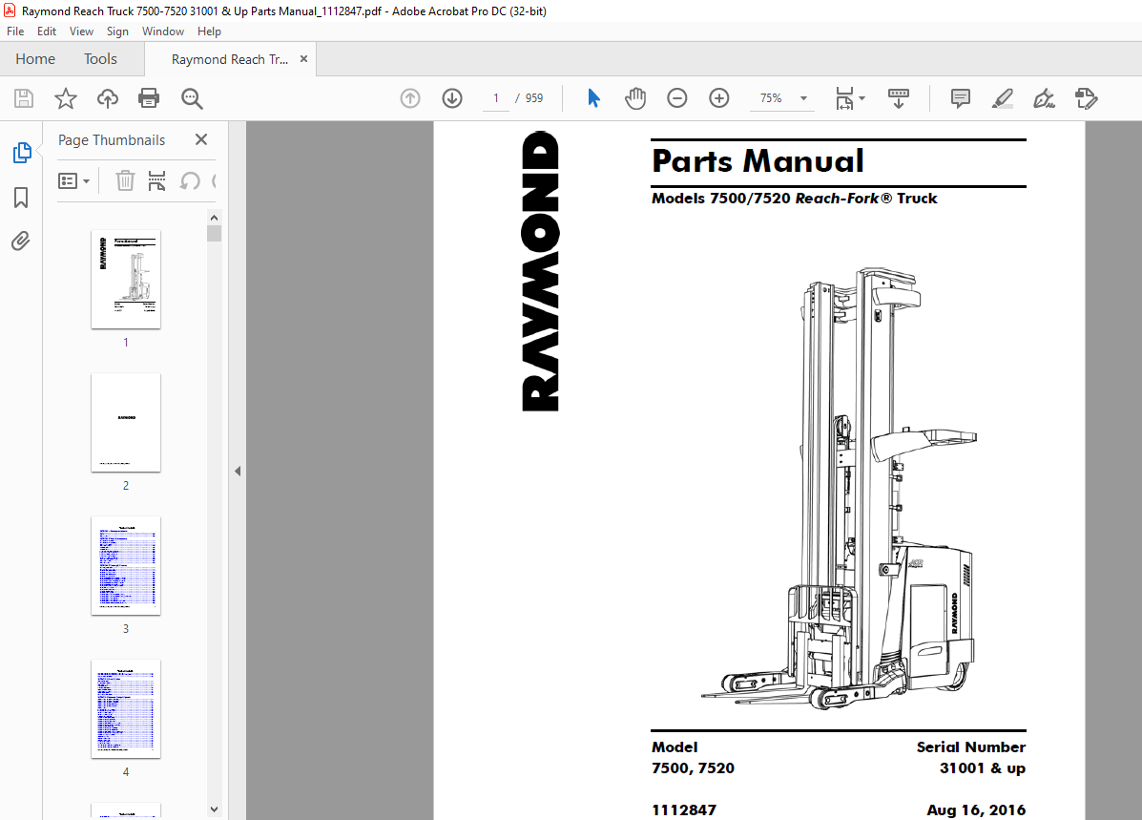
Task: Go to next page arrow
Action: [x=452, y=98]
